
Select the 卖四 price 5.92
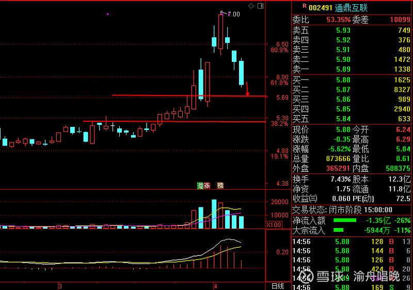(343, 40)
